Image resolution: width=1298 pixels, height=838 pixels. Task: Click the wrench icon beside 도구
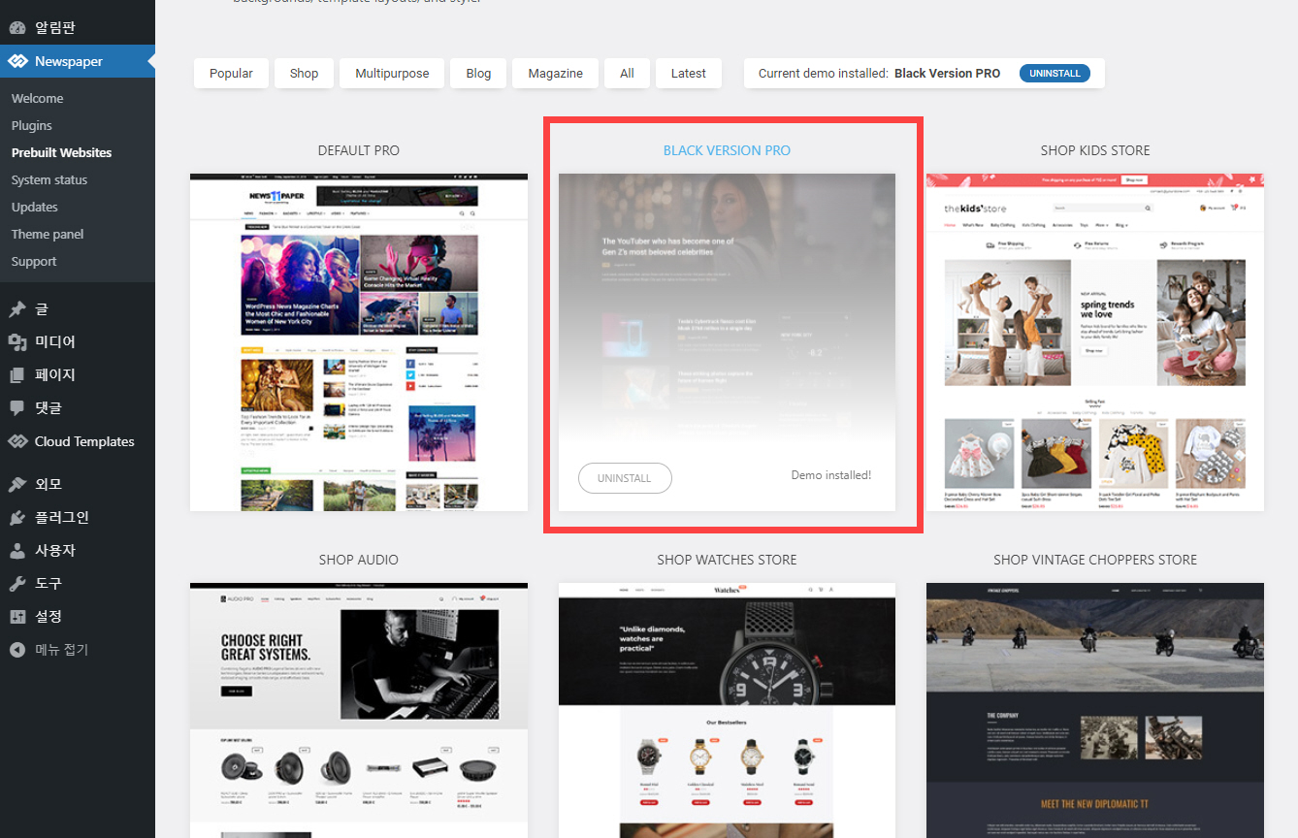17,583
